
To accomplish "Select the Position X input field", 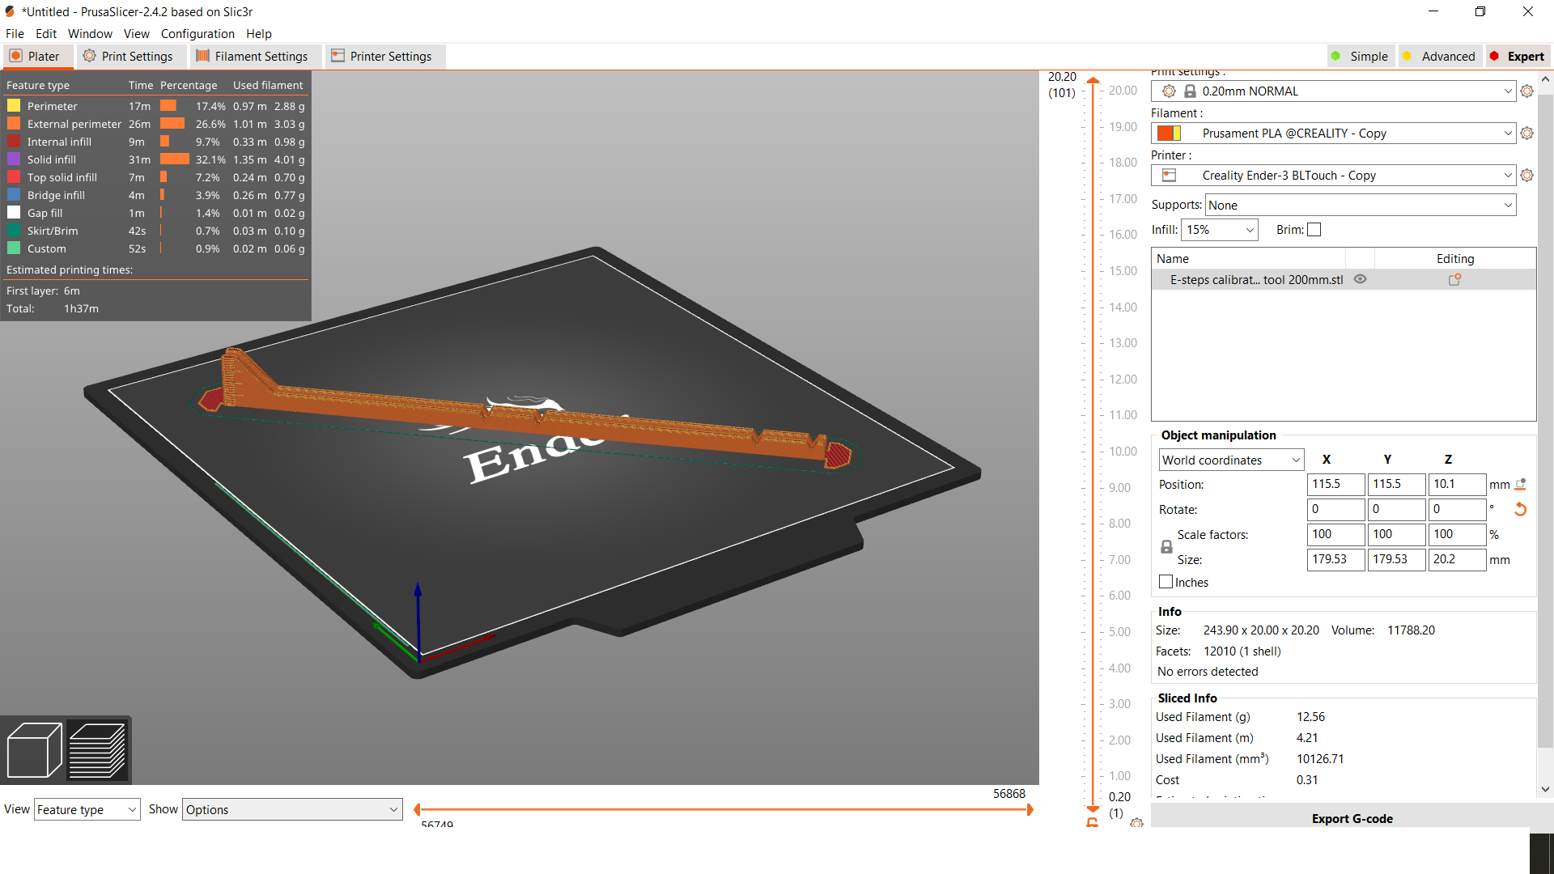I will click(1335, 484).
